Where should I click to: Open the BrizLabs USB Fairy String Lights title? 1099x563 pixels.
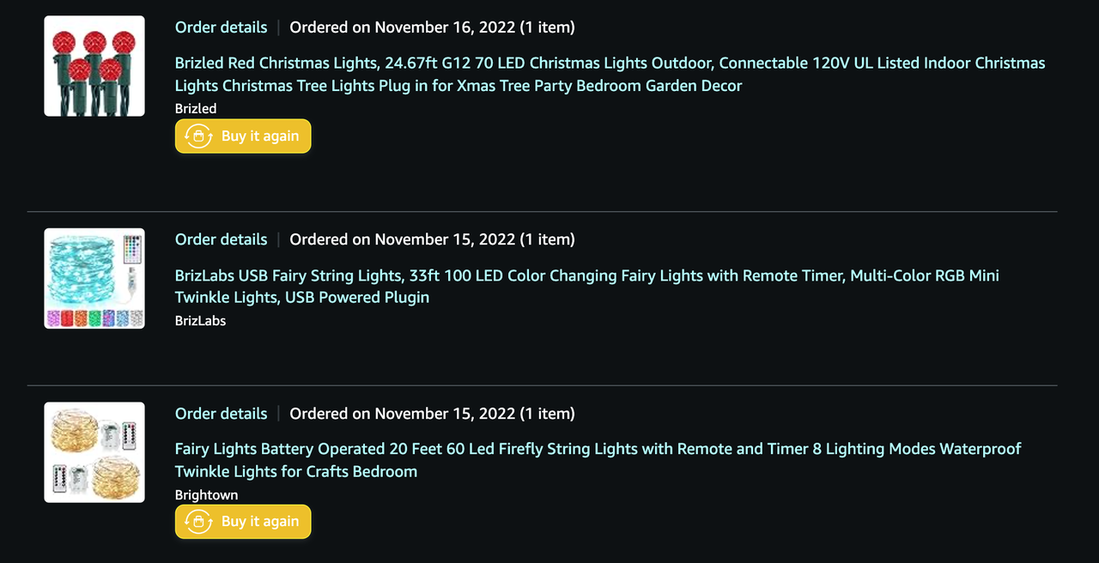coord(587,287)
